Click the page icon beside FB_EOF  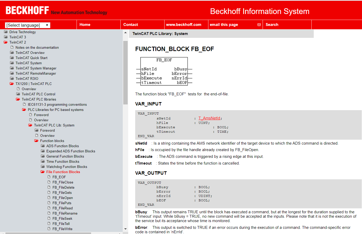pyautogui.click(x=49, y=177)
